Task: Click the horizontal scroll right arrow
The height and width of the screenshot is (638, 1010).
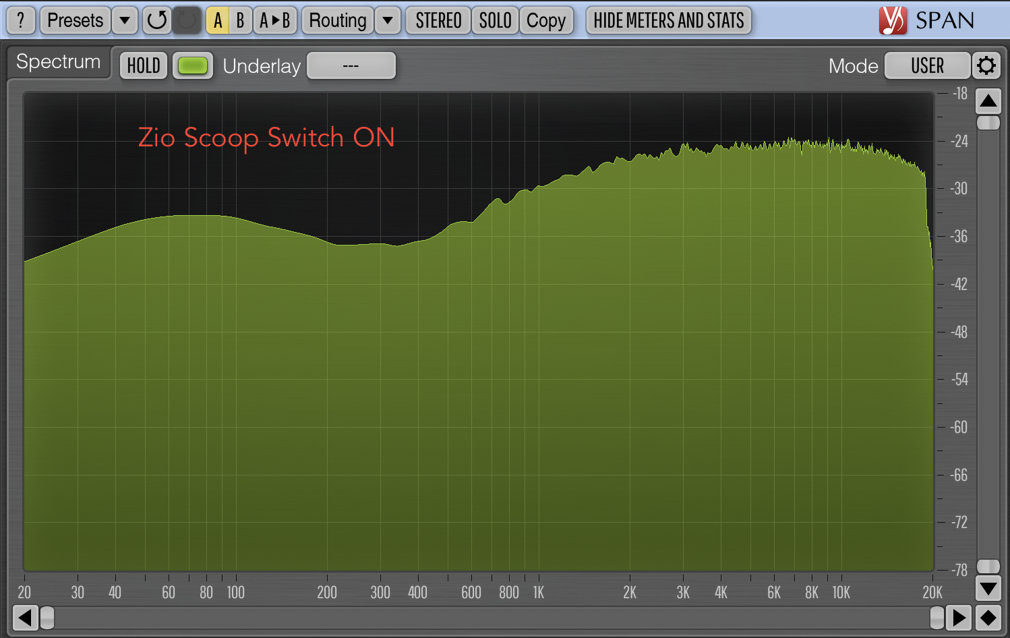Action: (959, 617)
